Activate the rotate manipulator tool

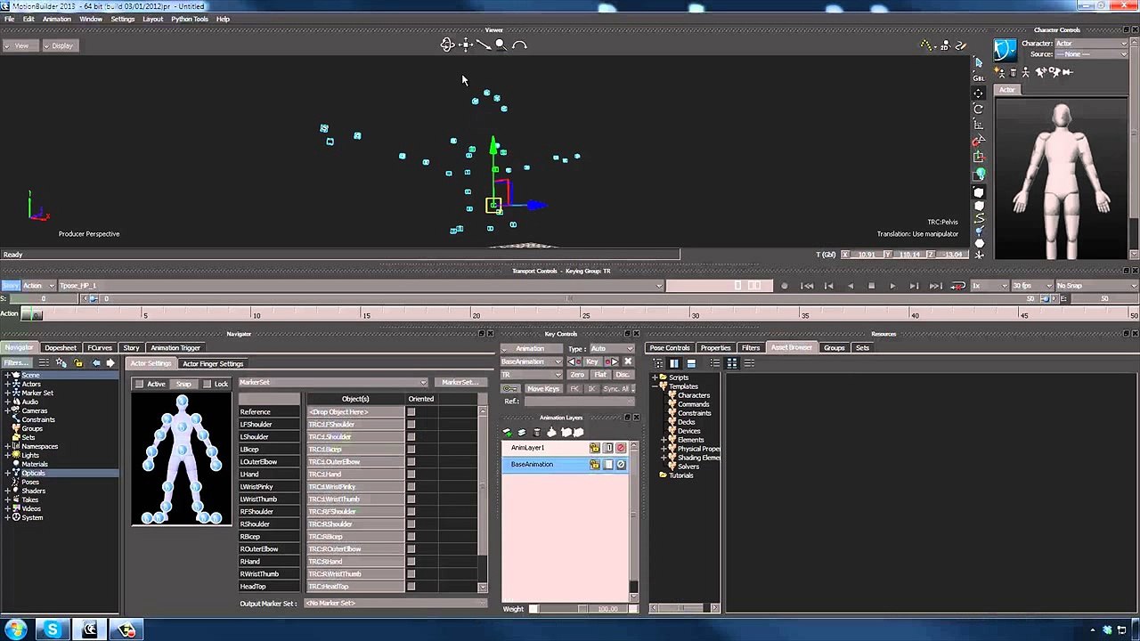pos(979,109)
